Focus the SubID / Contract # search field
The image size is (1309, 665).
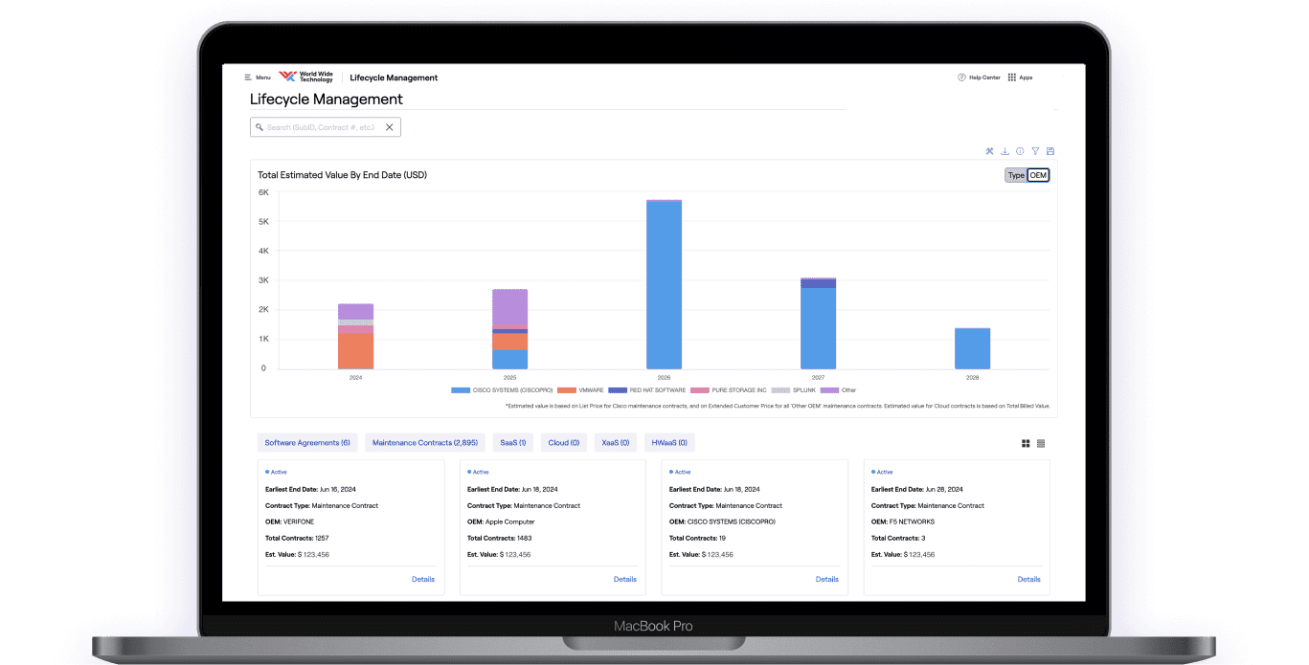pos(326,126)
